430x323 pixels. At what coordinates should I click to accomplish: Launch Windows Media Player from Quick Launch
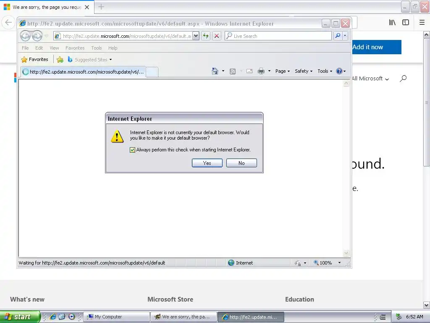point(71,317)
